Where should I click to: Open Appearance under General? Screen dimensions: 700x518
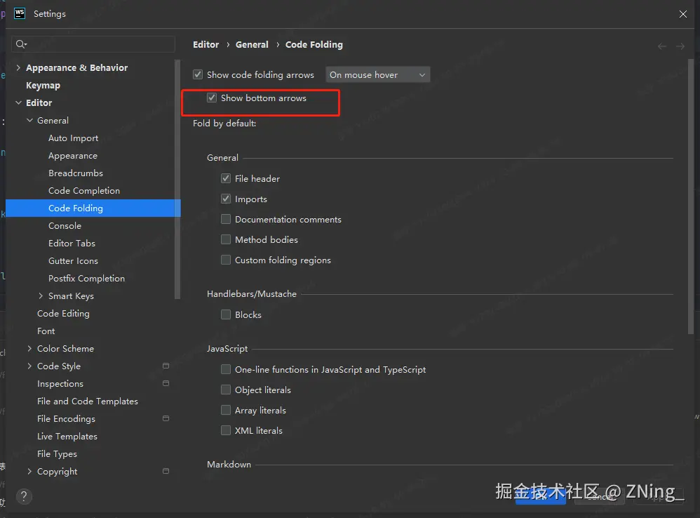[73, 155]
